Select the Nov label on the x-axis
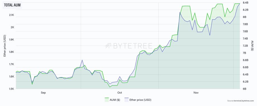 point(196,93)
